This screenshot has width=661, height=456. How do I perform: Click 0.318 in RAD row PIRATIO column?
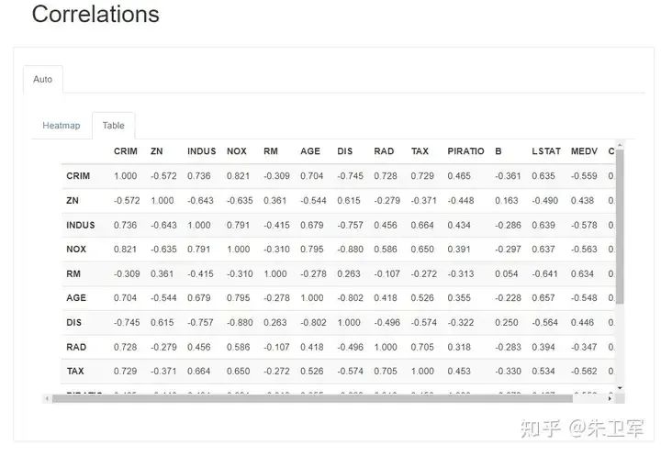point(459,347)
